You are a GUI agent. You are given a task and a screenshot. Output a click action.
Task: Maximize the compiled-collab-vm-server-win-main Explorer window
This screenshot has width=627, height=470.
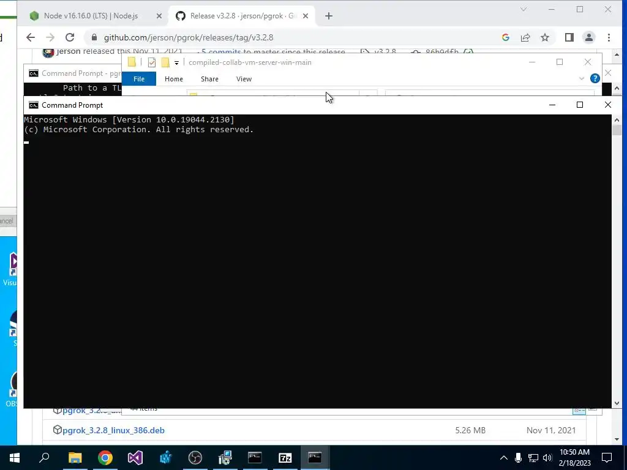[560, 62]
